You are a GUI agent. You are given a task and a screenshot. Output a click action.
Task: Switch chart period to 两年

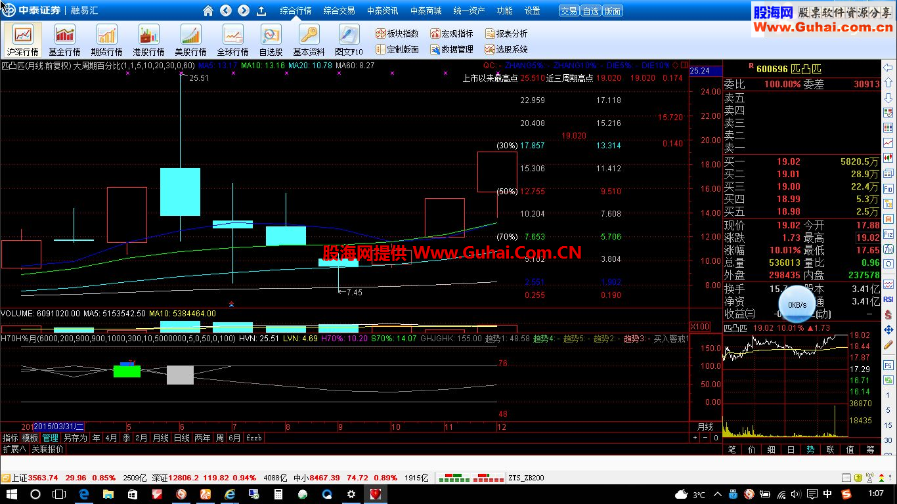[x=202, y=438]
